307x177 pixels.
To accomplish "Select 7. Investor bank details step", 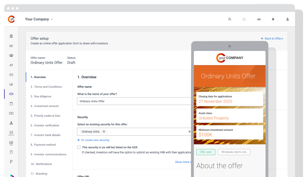I will 45,135.
